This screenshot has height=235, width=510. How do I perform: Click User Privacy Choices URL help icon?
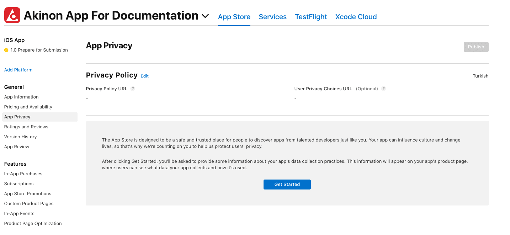pyautogui.click(x=383, y=89)
